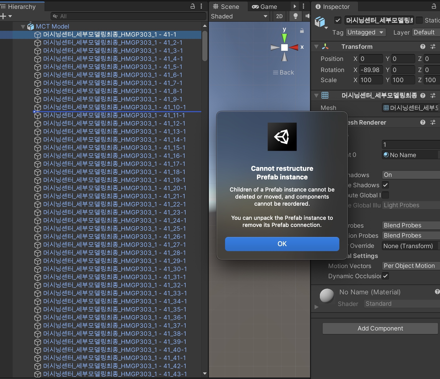This screenshot has height=379, width=440.
Task: Select hierarchy item ending 41_5-1
Action: pos(113,67)
